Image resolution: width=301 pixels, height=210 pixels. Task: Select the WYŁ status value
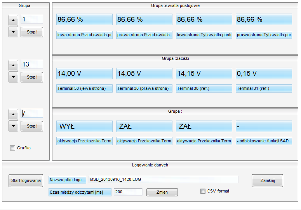coord(84,126)
